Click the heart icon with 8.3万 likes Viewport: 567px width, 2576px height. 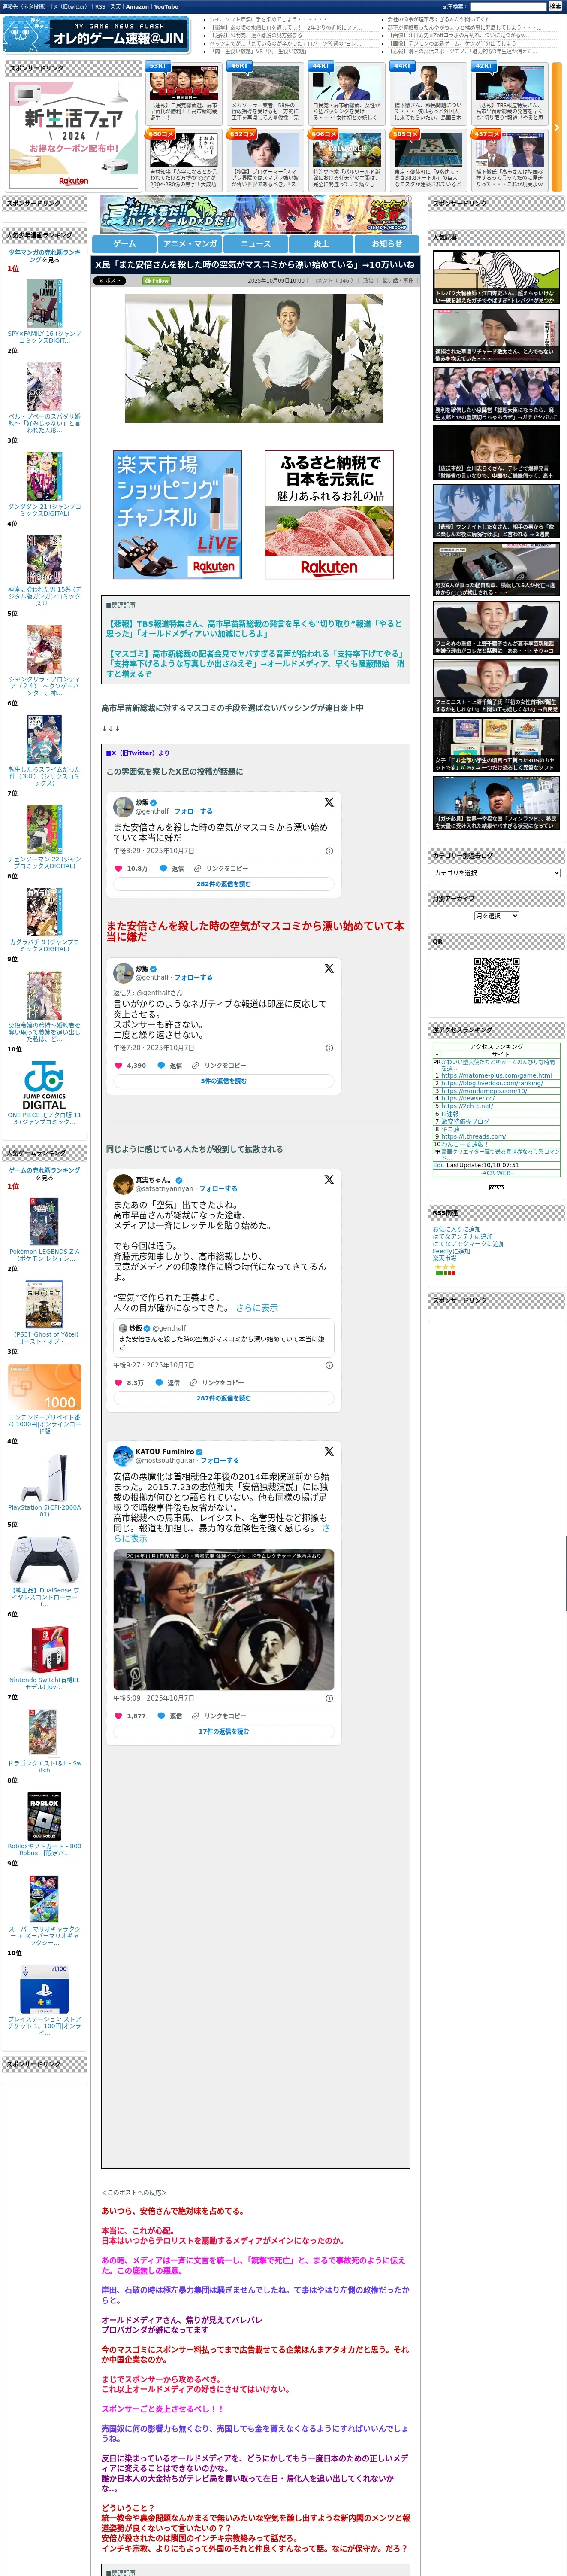118,1382
